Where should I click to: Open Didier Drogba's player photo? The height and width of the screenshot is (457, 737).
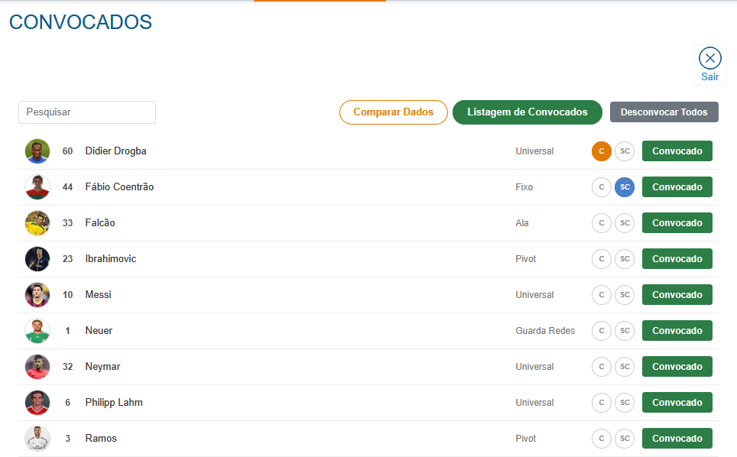37,151
